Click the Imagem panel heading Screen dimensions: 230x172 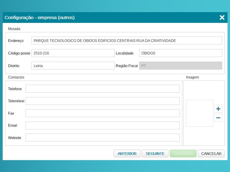192,77
